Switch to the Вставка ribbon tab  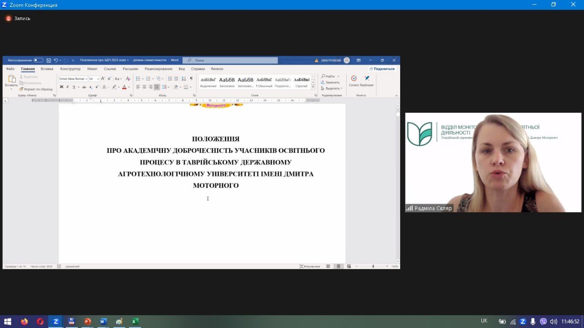pos(47,69)
